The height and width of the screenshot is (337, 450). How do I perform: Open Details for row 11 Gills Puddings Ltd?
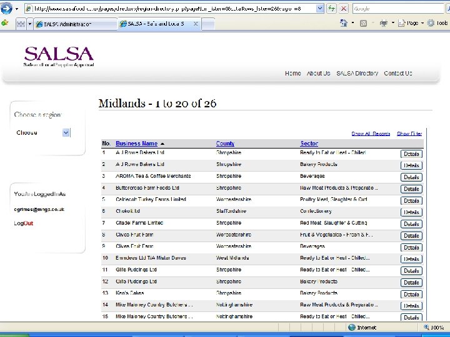411,271
